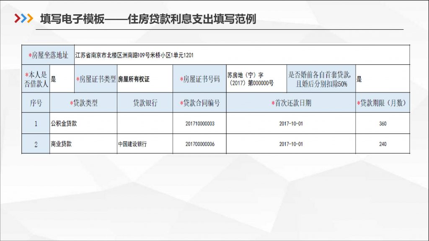Click the triple chevron arrows logo

[x=23, y=19]
